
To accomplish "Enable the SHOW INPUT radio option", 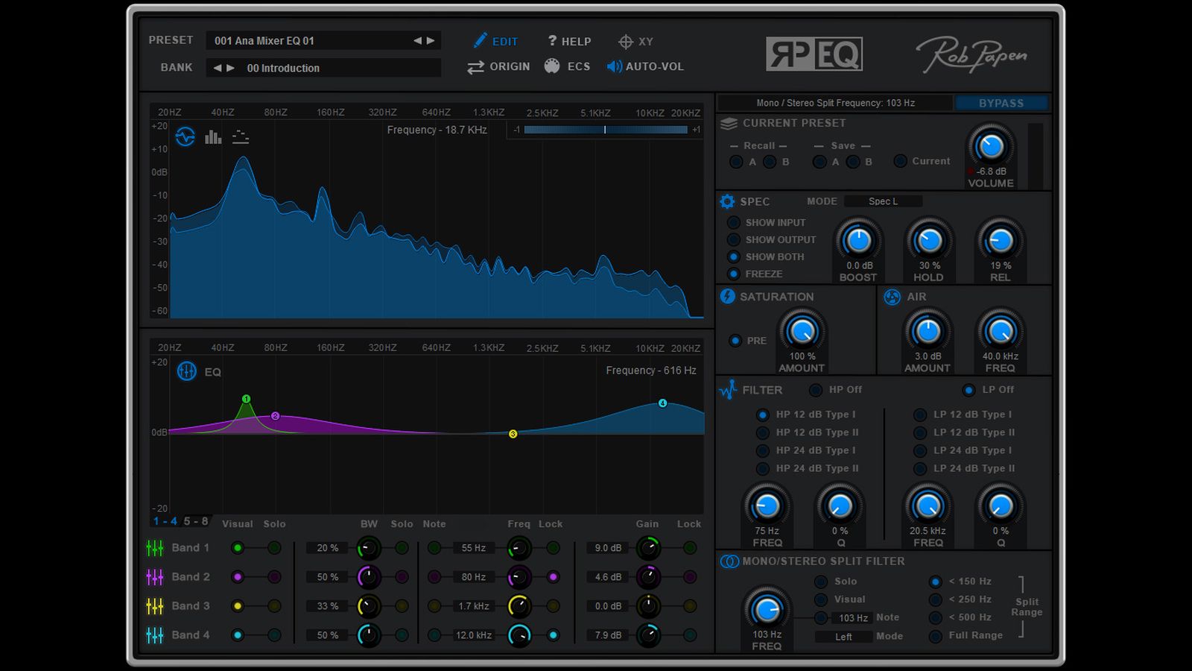I will click(734, 222).
